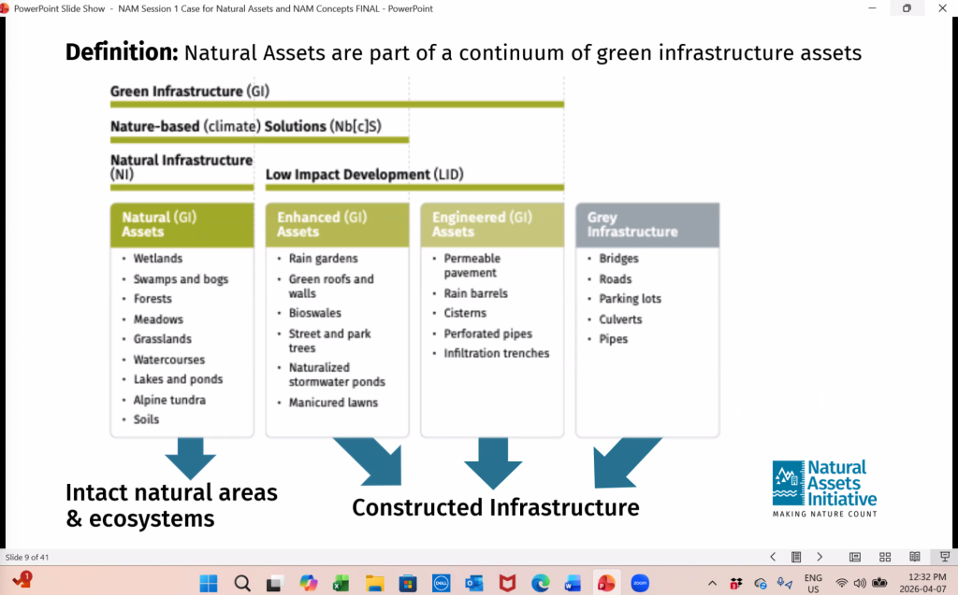Open McAfee from the taskbar
Viewport: 958px width, 595px height.
506,583
